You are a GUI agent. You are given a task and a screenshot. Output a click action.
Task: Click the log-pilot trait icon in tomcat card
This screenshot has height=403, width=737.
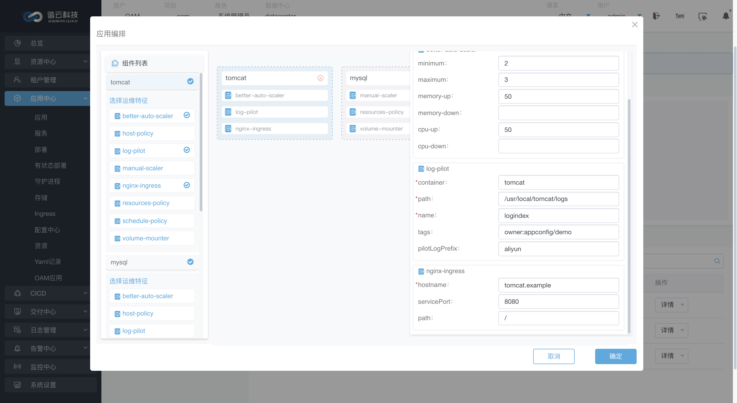(228, 112)
